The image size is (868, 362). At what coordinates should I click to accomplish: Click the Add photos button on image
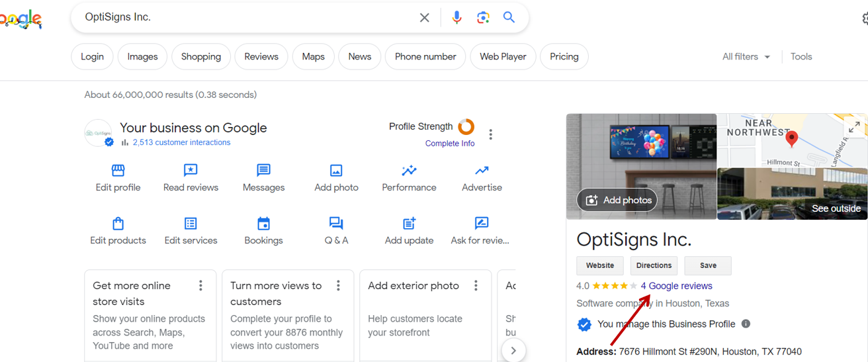tap(617, 200)
